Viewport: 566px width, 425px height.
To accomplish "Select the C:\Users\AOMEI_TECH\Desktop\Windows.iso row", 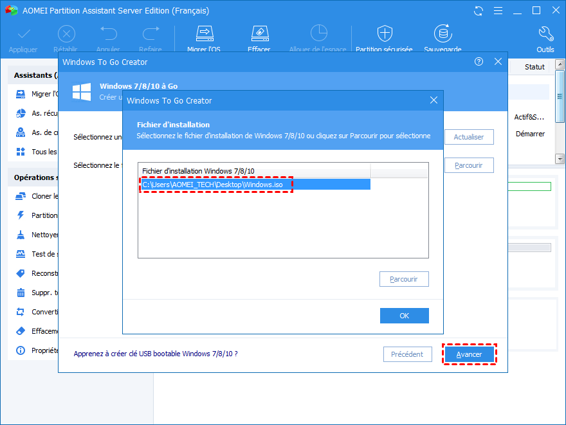I will (x=255, y=185).
